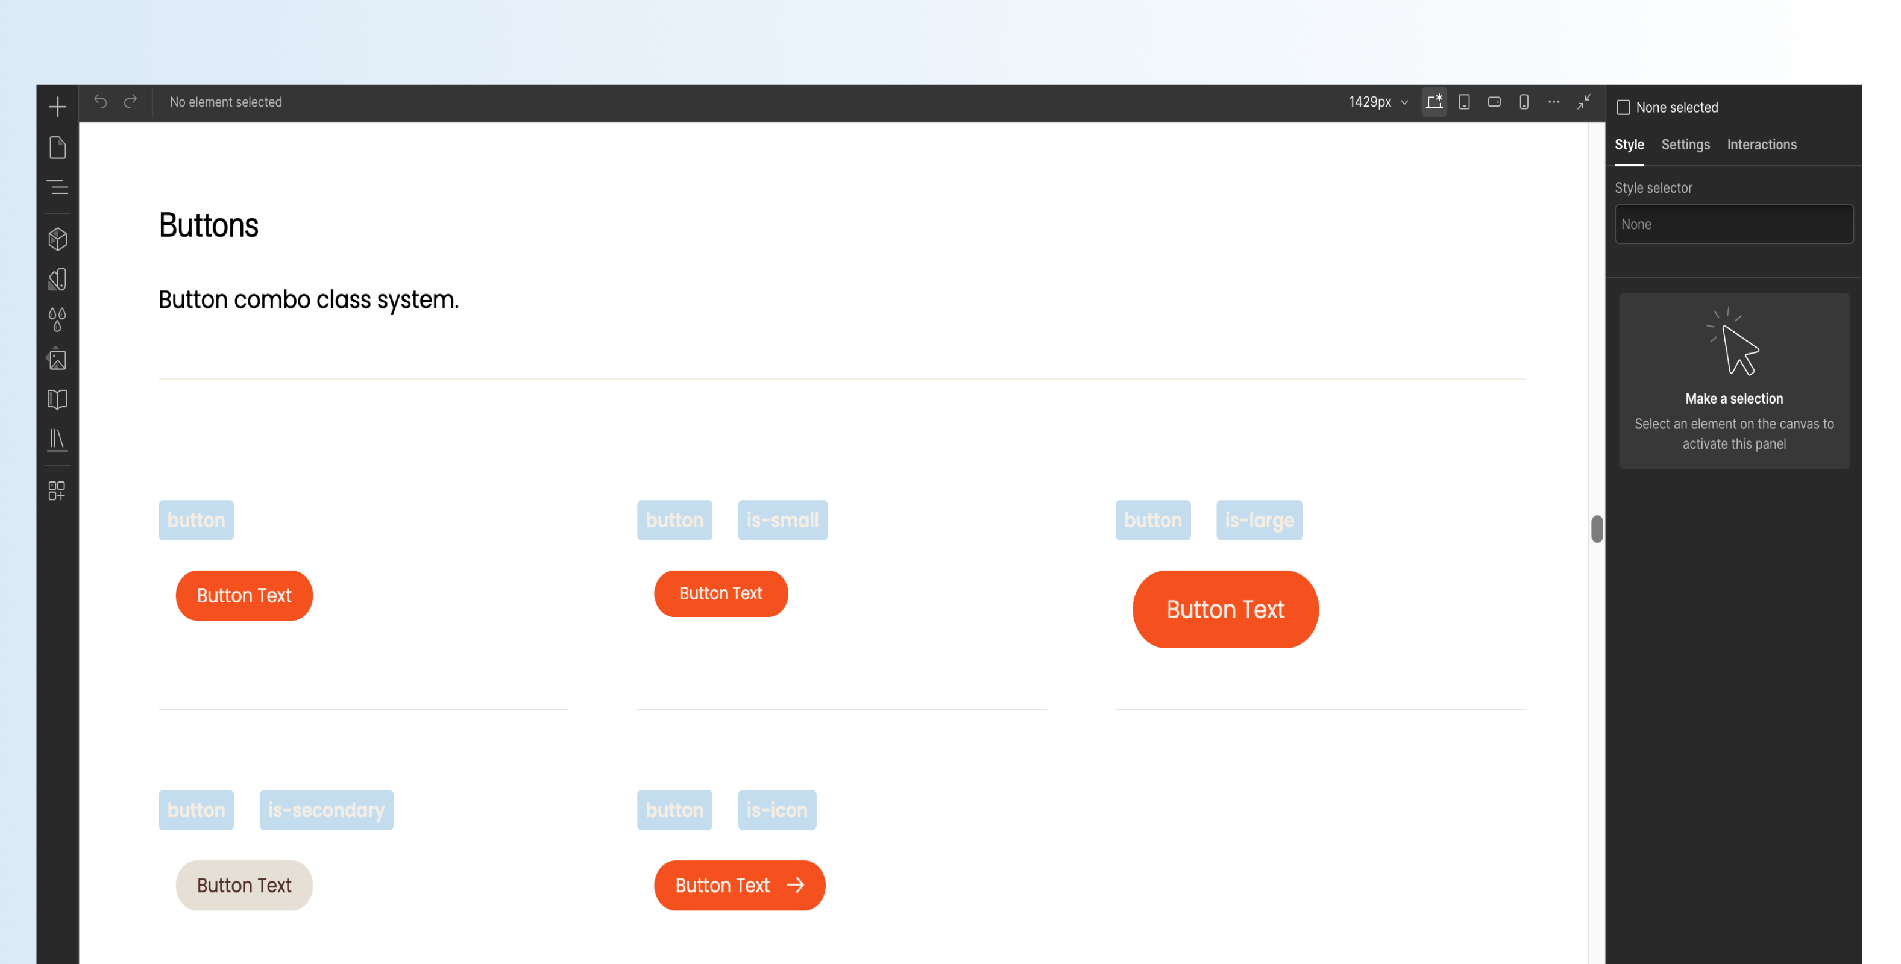Open the library shelf icon panel
Image resolution: width=1901 pixels, height=964 pixels.
click(x=58, y=440)
